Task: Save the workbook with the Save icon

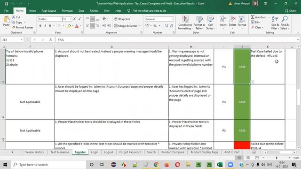Action: (x=6, y=4)
